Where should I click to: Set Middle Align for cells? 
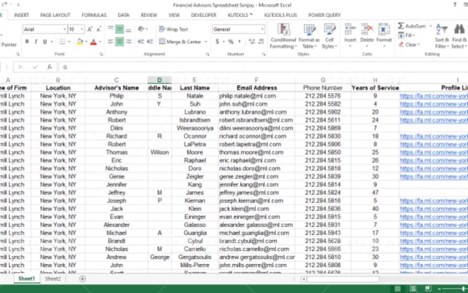[119, 29]
